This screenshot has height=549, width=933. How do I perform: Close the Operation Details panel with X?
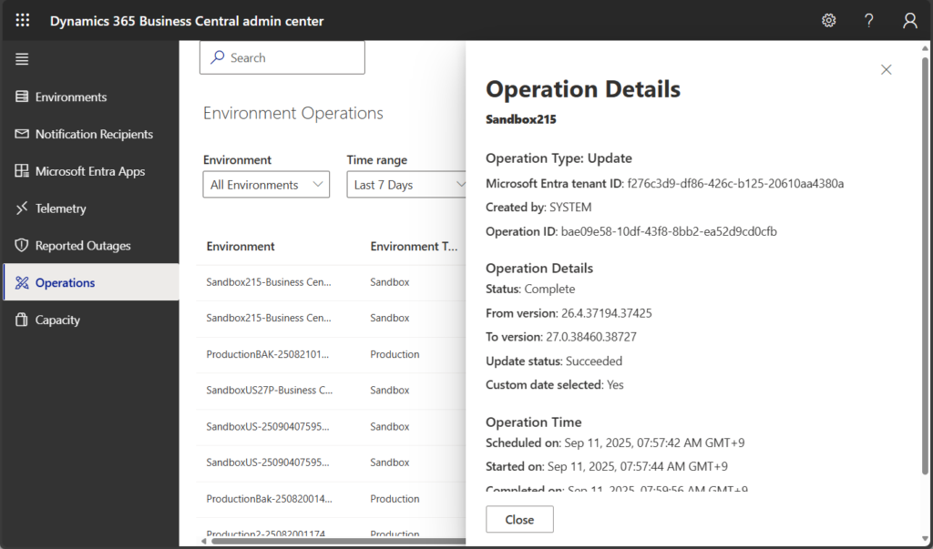886,69
